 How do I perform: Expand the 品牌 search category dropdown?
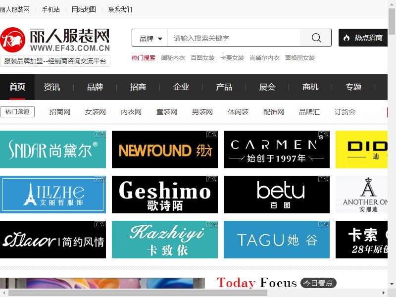tap(150, 39)
